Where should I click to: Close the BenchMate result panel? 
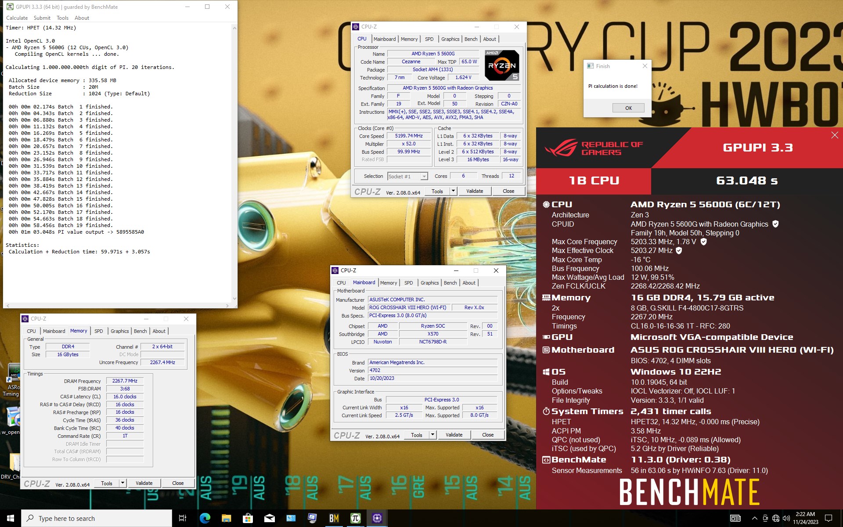point(834,135)
